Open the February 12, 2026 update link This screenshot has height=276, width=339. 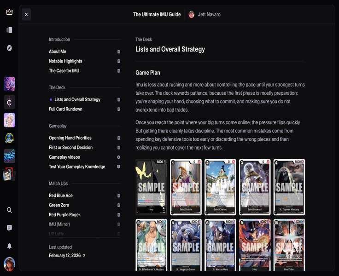[x=67, y=255]
